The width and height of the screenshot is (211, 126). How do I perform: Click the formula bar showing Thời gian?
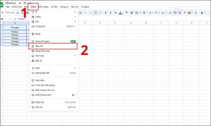(x=21, y=19)
